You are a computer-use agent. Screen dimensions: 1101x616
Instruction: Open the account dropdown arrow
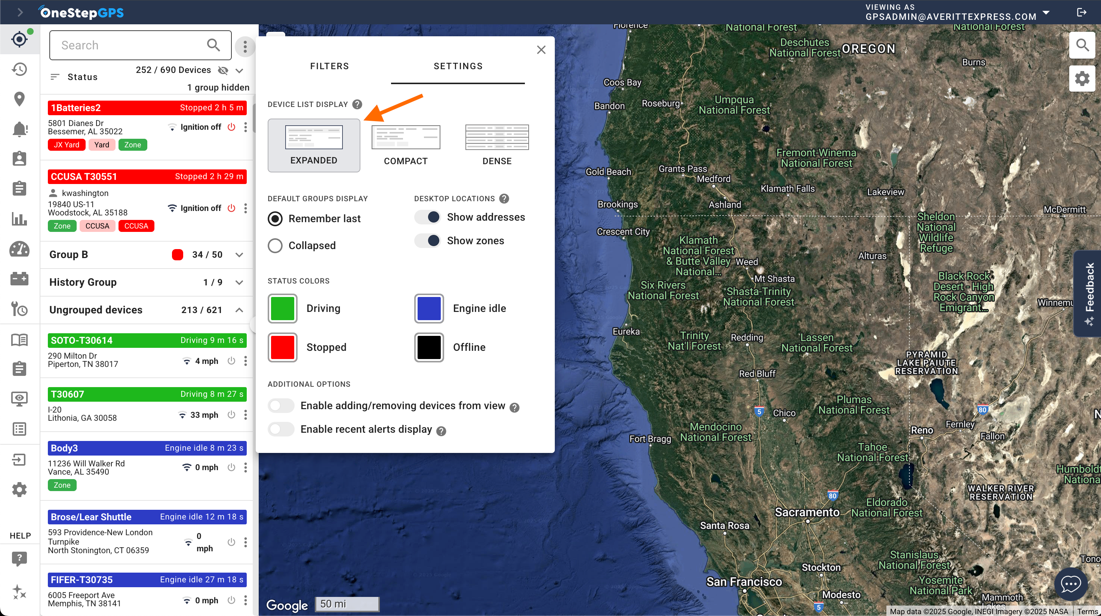click(1046, 12)
